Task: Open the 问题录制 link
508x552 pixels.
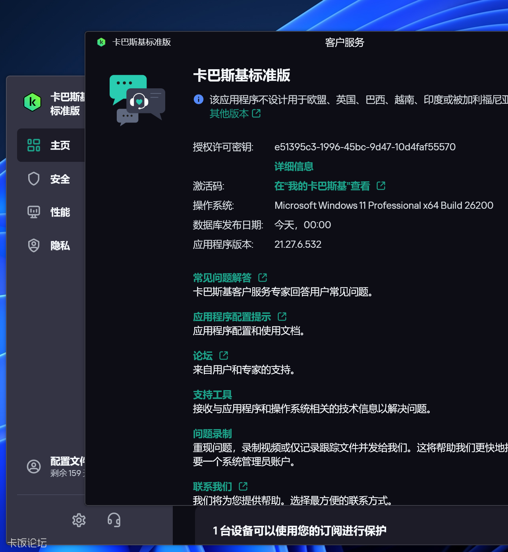Action: tap(212, 433)
